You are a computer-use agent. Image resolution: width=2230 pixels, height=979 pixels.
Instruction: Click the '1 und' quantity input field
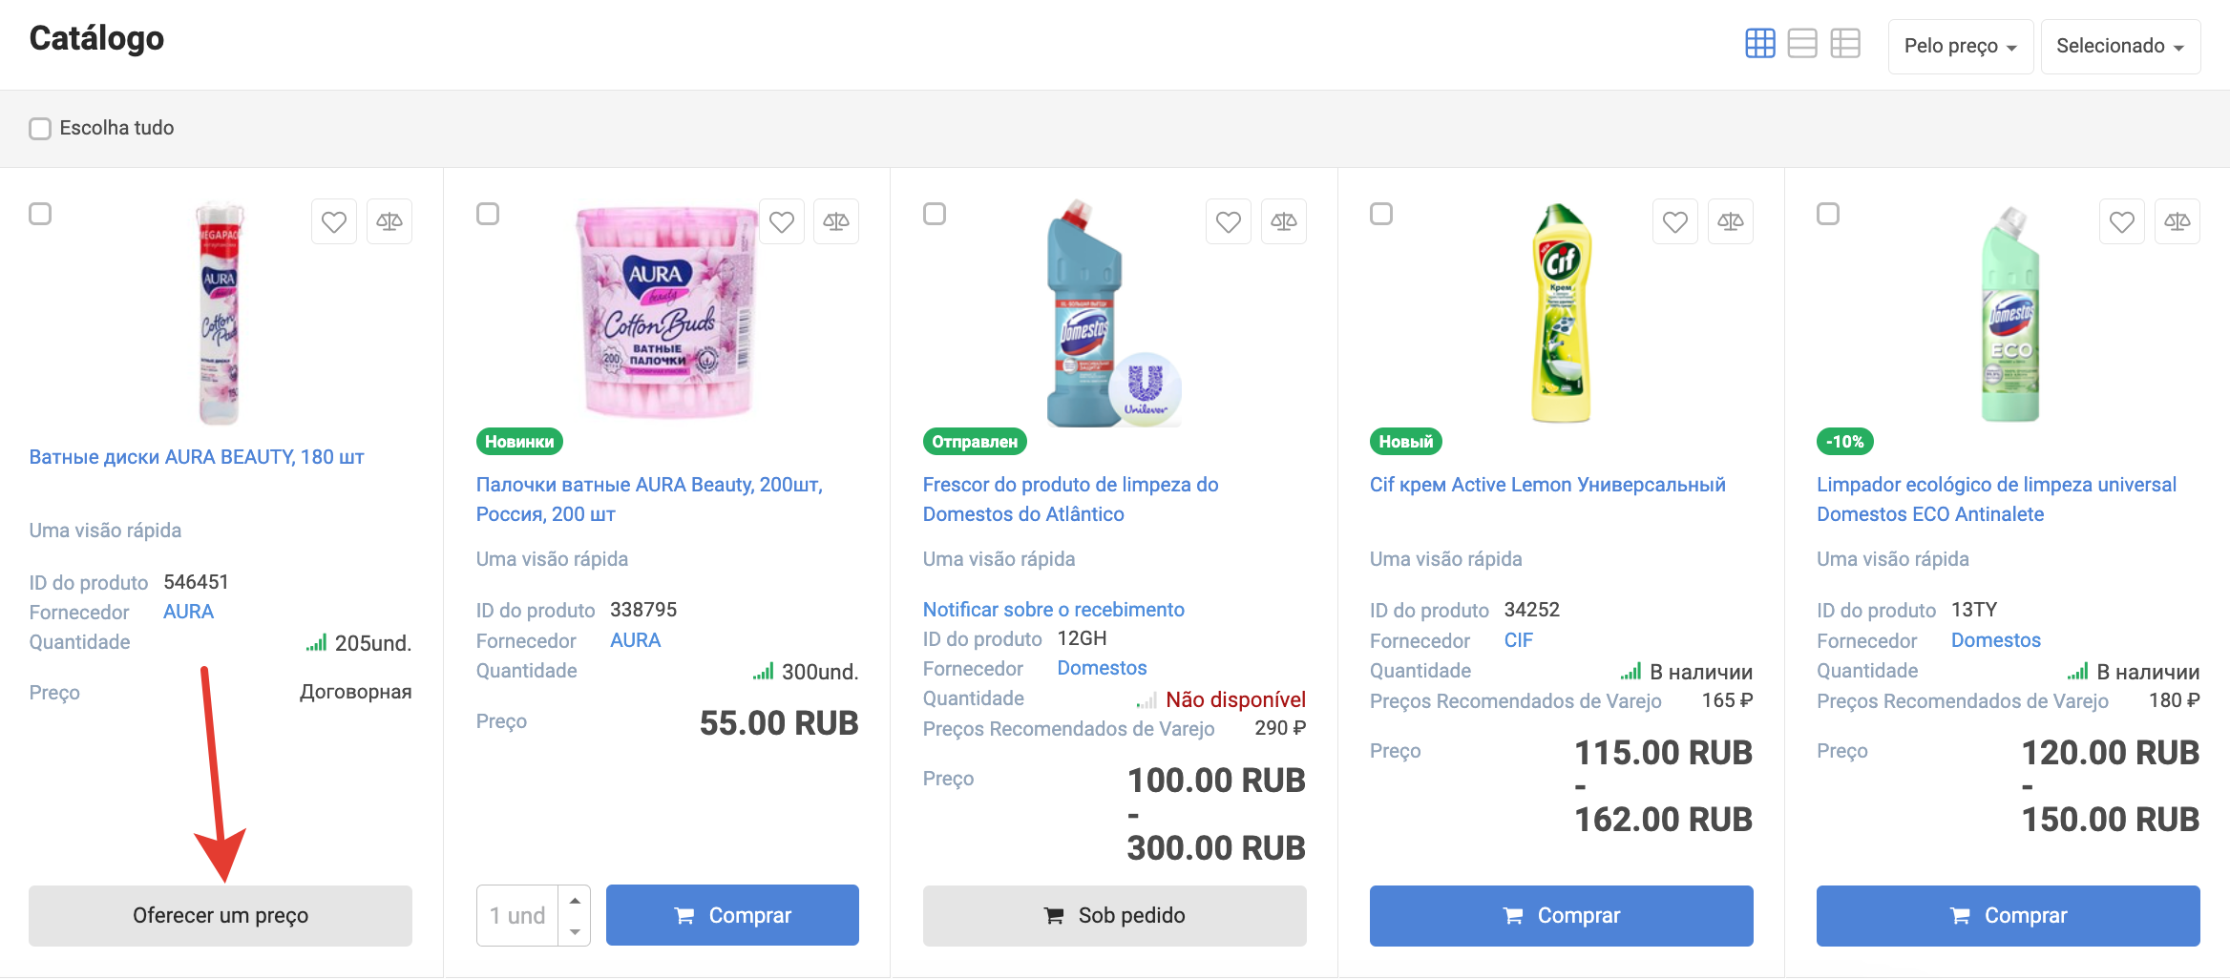pos(517,916)
